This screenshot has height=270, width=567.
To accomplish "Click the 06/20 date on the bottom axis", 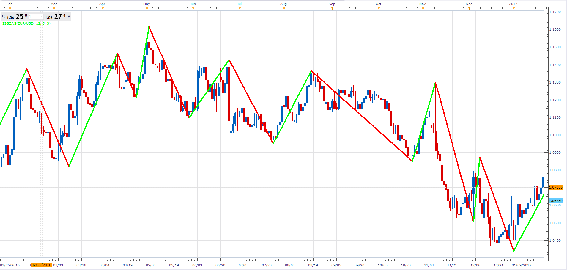I will (220, 265).
